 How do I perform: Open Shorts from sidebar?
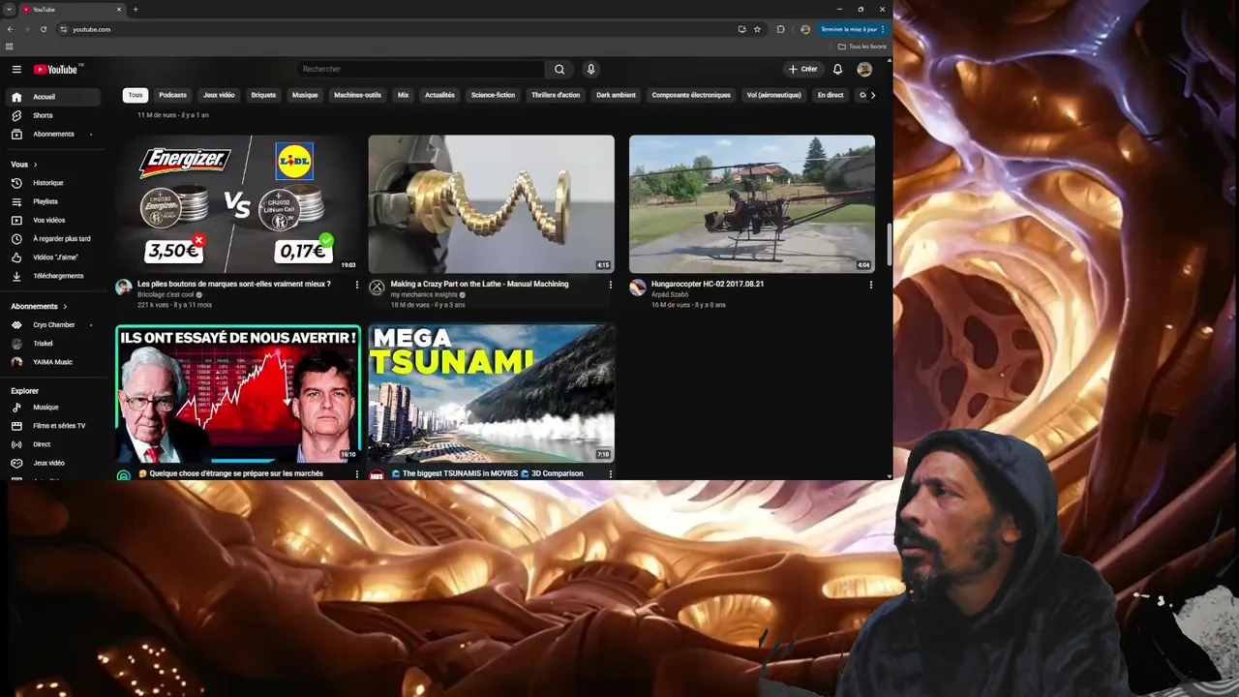point(54,115)
